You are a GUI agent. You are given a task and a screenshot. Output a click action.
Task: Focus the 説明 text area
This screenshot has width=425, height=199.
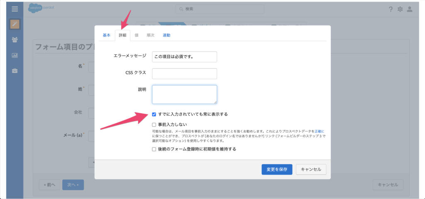point(184,95)
